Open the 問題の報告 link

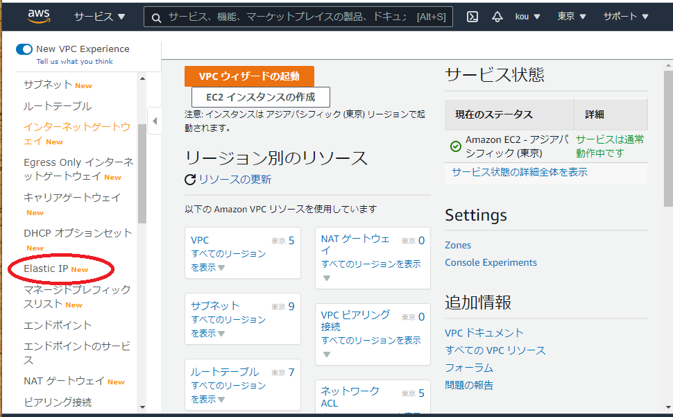click(469, 385)
